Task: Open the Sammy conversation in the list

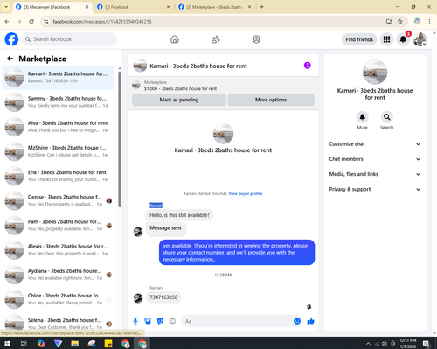Action: pyautogui.click(x=59, y=102)
